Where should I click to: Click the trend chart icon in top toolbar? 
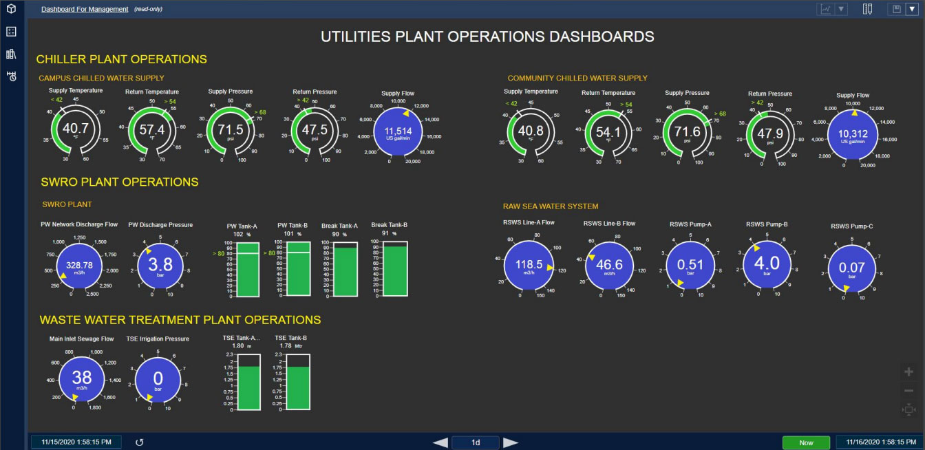[826, 9]
